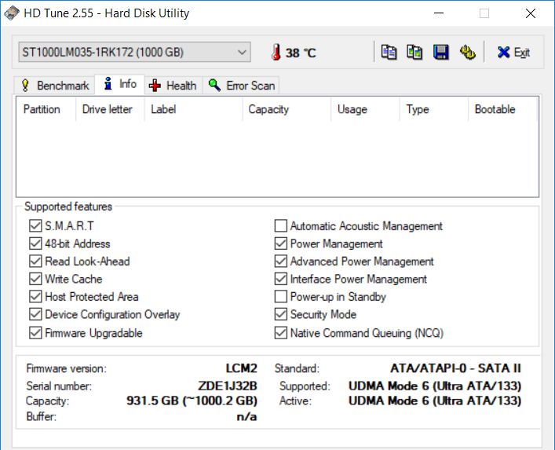Viewport: 555px width, 450px height.
Task: Click the copy screenshot to clipboard icon
Action: point(414,53)
